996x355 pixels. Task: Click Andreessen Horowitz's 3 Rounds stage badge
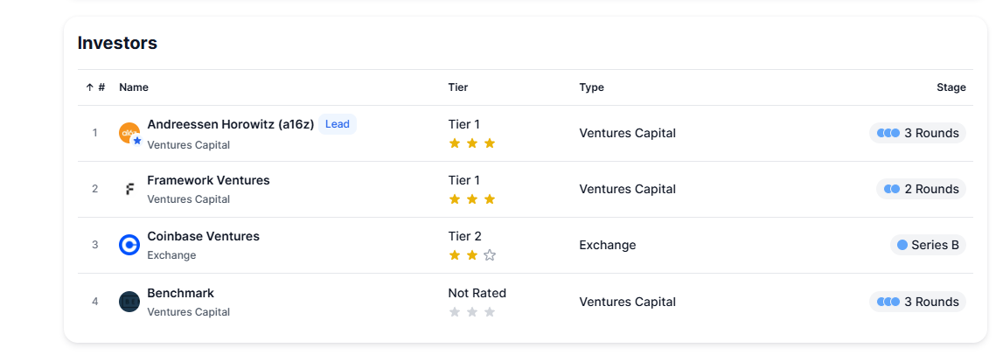point(917,133)
